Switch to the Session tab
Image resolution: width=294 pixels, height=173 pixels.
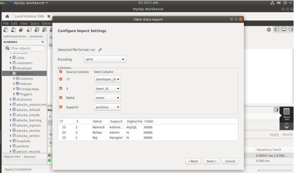pos(30,156)
